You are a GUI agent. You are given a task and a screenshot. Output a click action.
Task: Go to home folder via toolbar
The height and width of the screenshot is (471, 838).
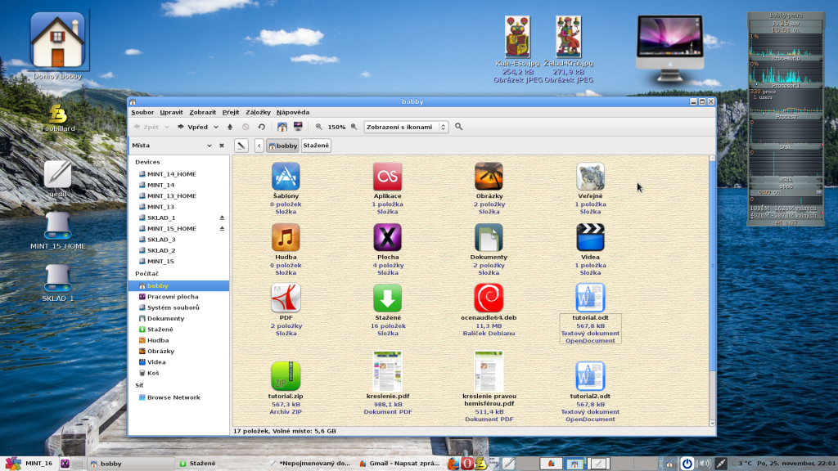[x=282, y=127]
